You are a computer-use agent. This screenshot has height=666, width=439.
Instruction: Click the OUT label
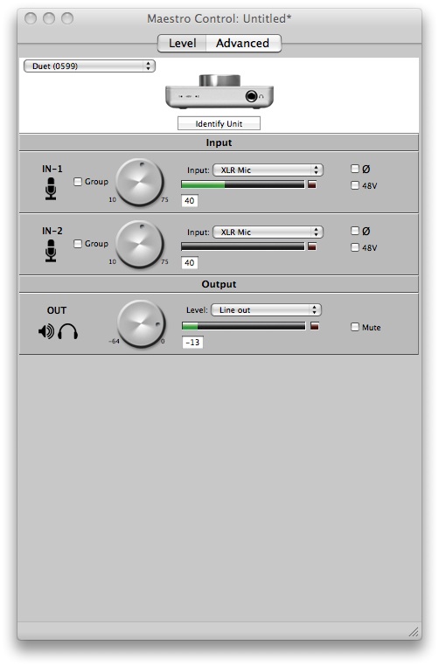coord(57,310)
